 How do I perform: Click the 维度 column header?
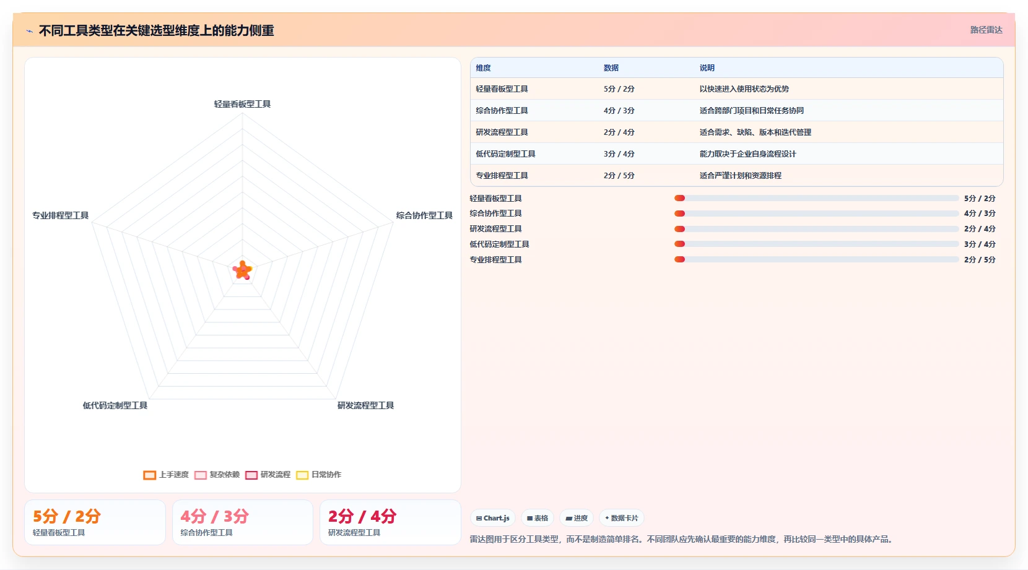(x=484, y=68)
